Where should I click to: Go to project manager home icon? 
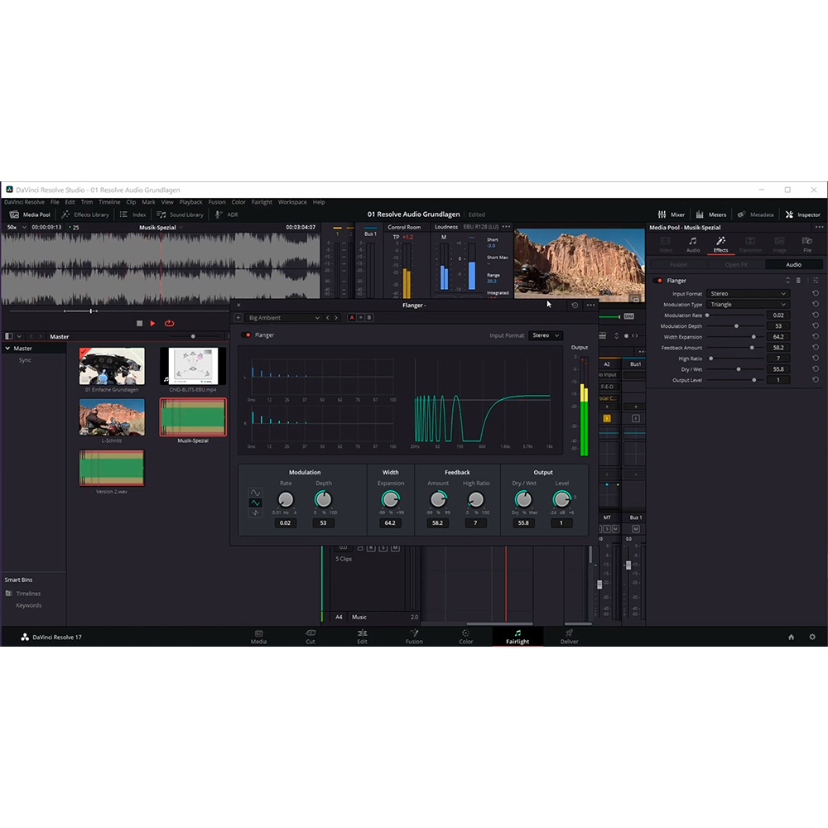pyautogui.click(x=791, y=637)
